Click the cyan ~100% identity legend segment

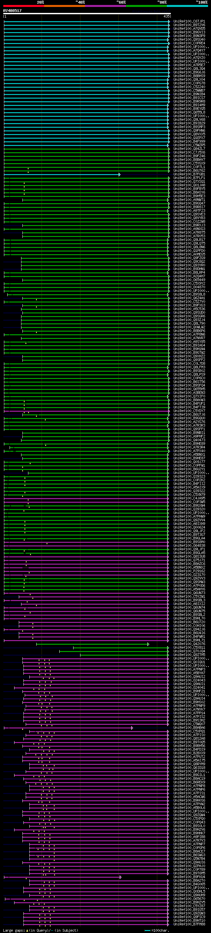pyautogui.click(x=187, y=6)
